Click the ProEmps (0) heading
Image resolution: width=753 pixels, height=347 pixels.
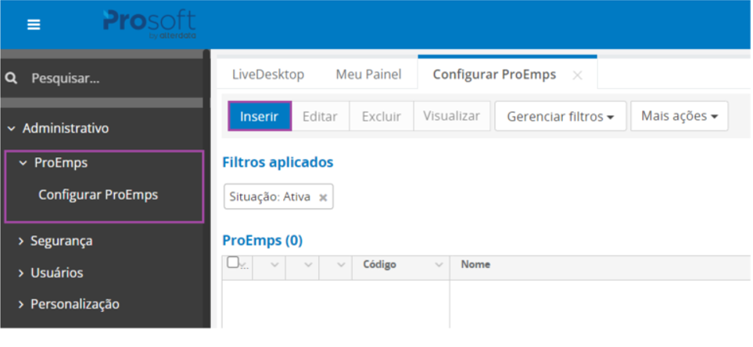pyautogui.click(x=262, y=241)
